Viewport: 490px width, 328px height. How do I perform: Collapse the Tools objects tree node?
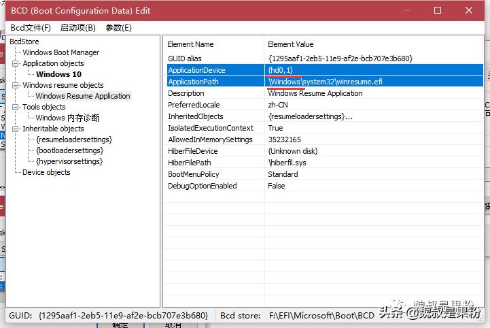click(x=15, y=107)
